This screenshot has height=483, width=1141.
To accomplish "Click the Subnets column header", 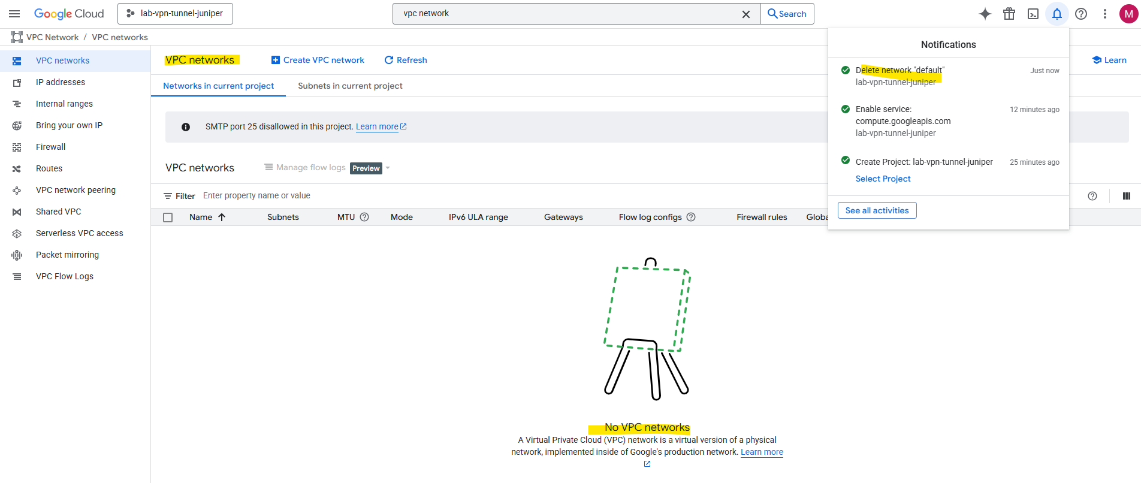I will tap(283, 217).
